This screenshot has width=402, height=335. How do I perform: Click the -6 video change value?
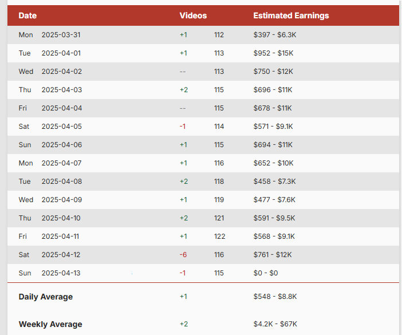click(x=183, y=255)
